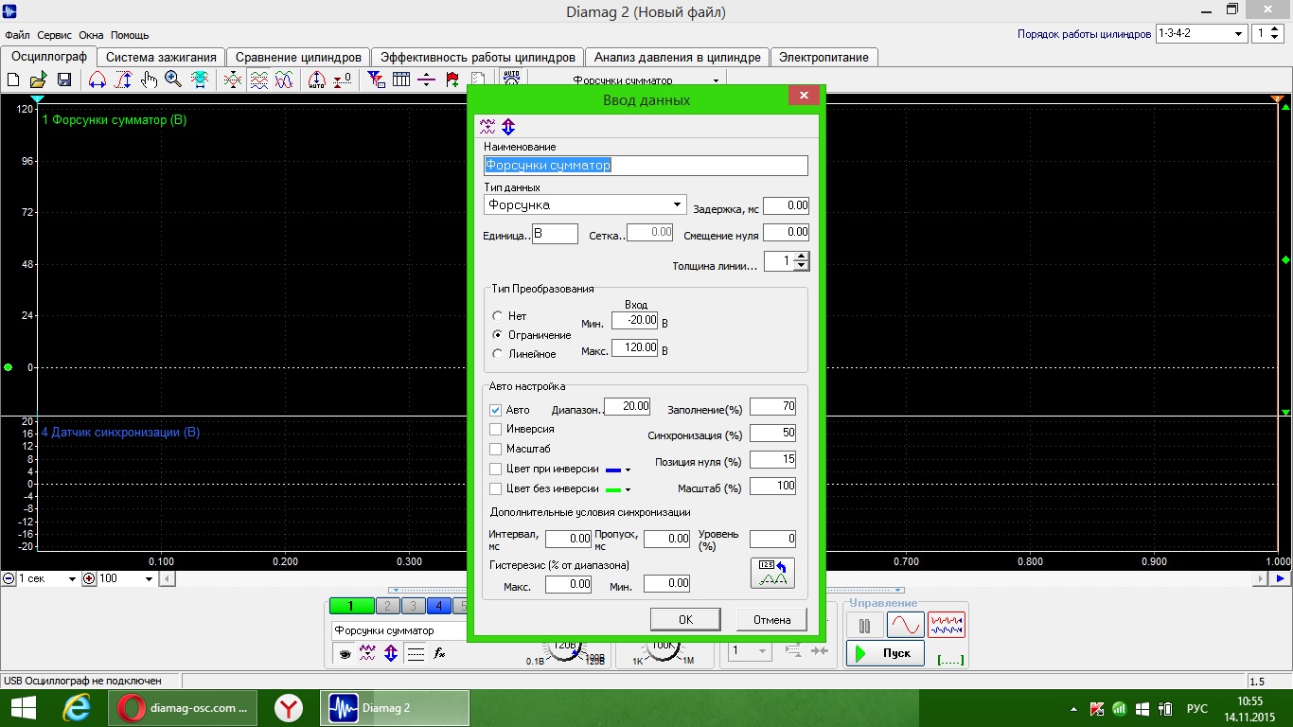Click the zero level adjust icon
The image size is (1293, 727).
tap(343, 80)
